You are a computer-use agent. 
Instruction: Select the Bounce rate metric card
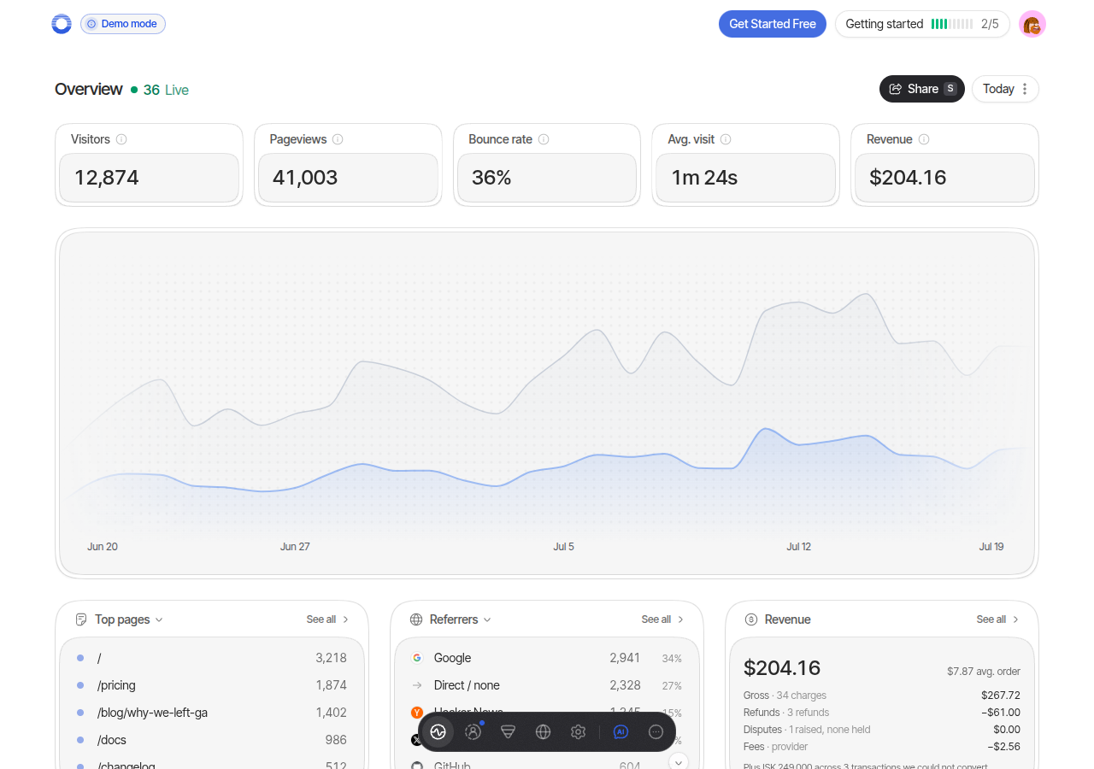point(546,165)
